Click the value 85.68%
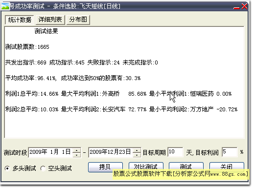The height and width of the screenshot is (188, 253). (x=138, y=94)
